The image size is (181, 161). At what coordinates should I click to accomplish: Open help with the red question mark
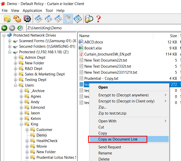tap(98, 19)
